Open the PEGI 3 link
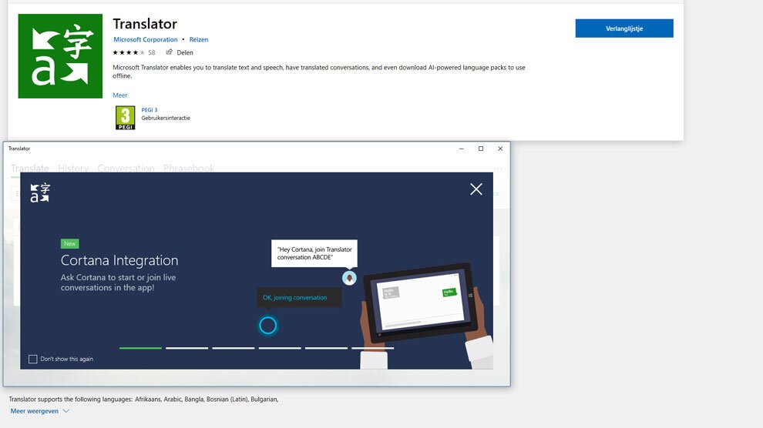This screenshot has width=763, height=428. [x=150, y=110]
